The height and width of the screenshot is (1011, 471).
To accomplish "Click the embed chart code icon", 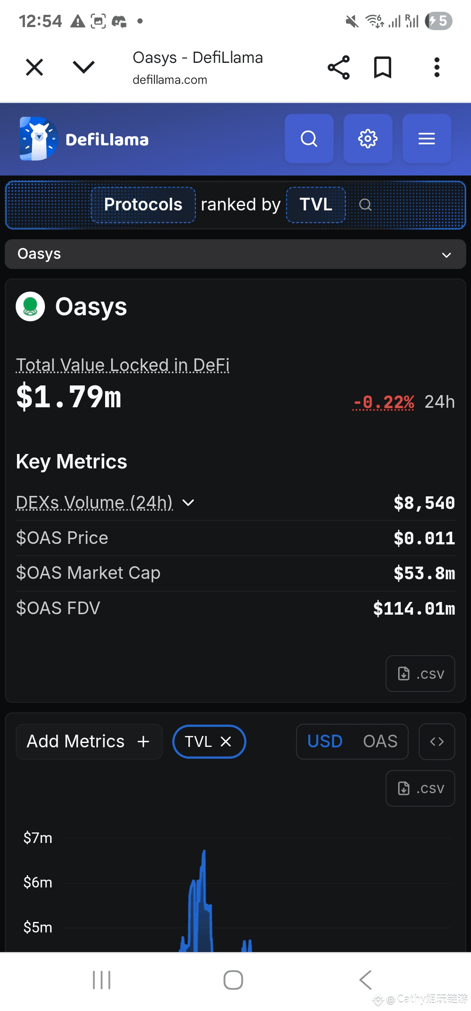I will point(437,742).
